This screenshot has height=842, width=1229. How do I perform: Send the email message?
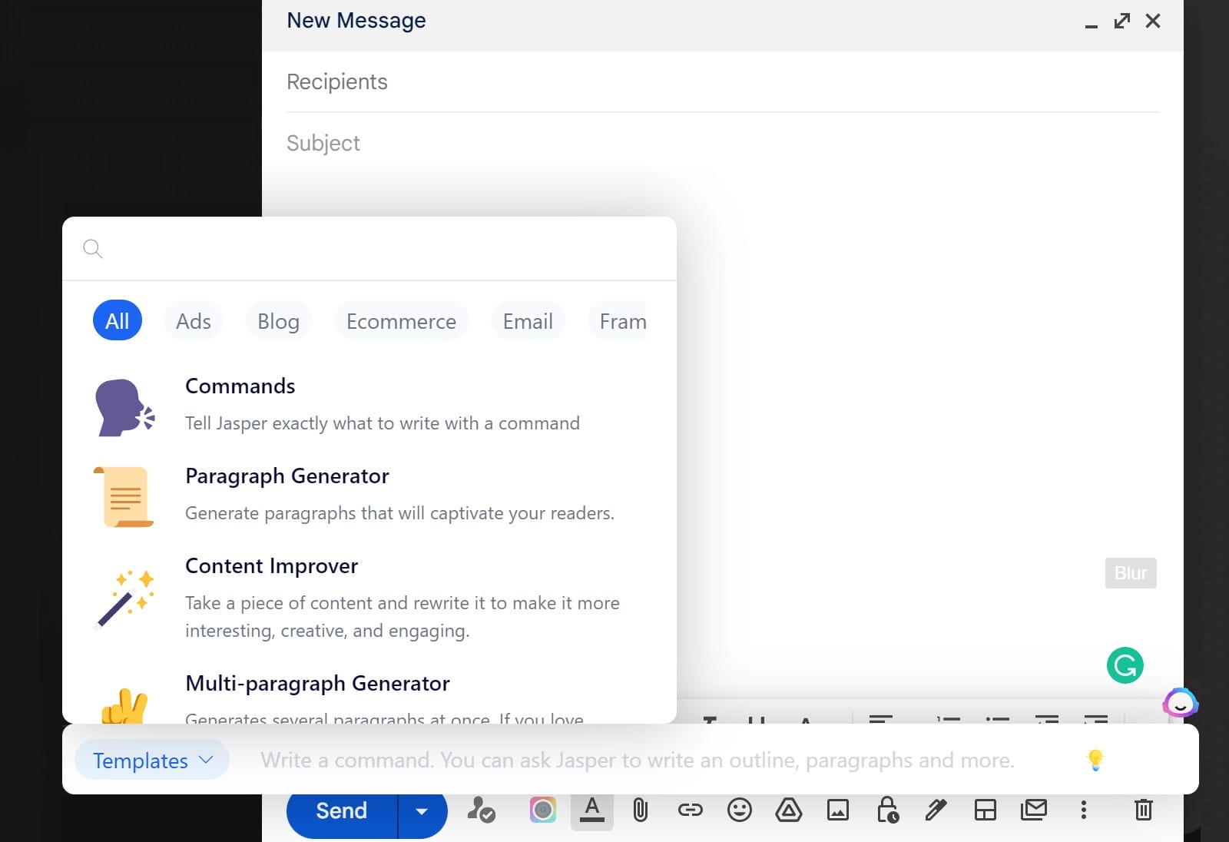[341, 811]
